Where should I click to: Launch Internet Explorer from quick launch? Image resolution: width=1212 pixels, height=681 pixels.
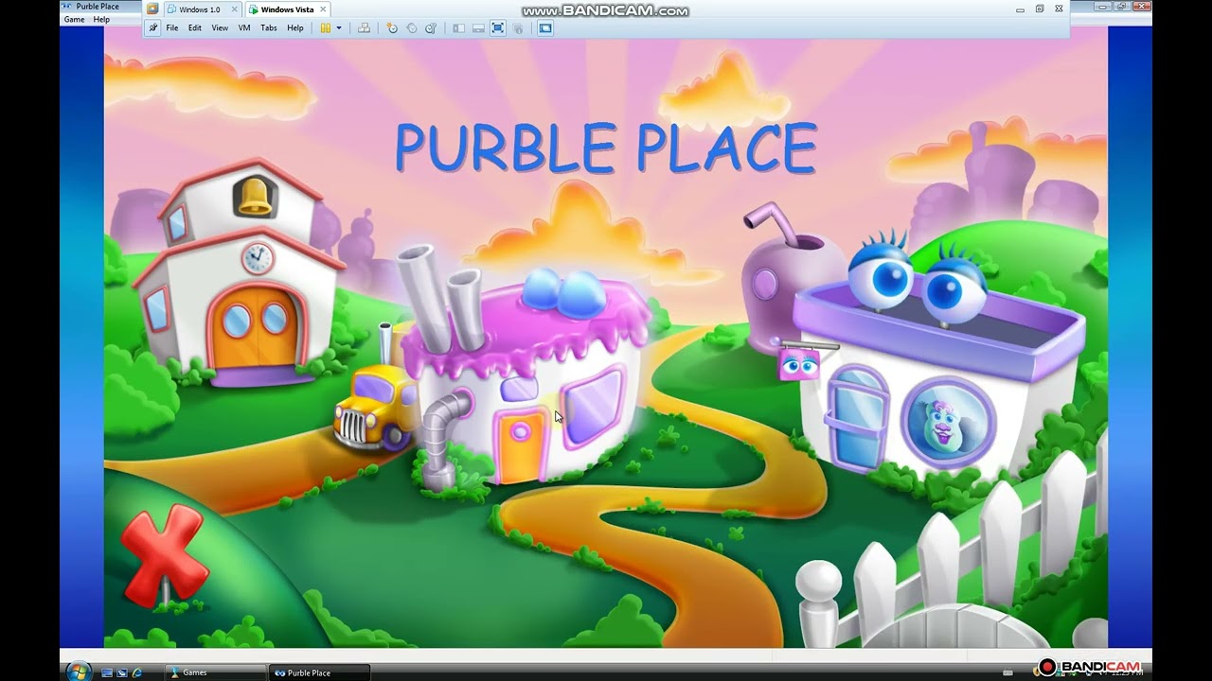[x=137, y=672]
